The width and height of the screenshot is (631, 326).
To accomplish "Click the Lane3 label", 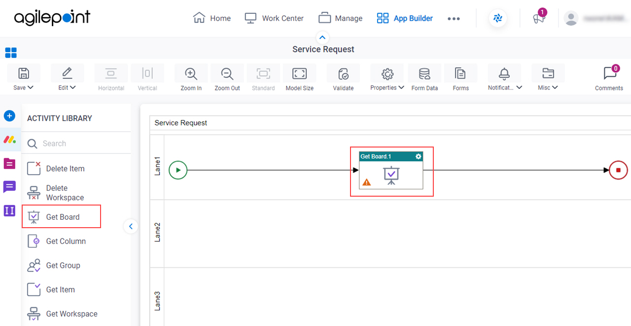I will tap(157, 300).
